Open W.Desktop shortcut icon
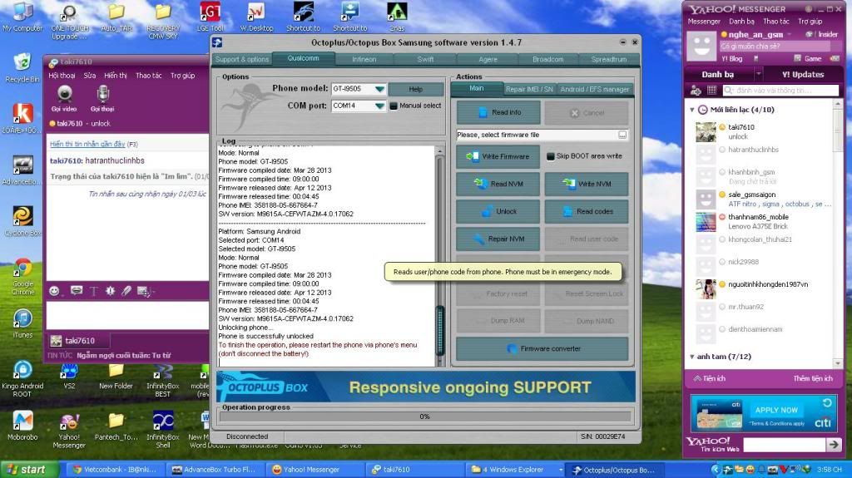The height and width of the screenshot is (478, 852). point(256,17)
